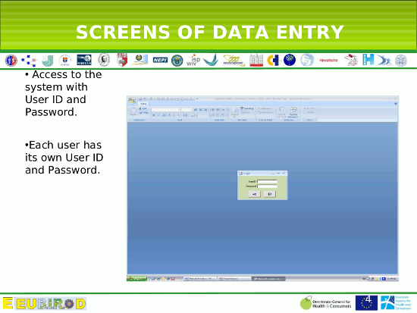Close the Login dialog window
The height and width of the screenshot is (313, 417).
[x=284, y=174]
